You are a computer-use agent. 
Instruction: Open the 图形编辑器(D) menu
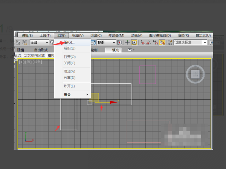click(x=160, y=35)
